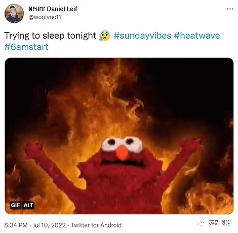Click the Chinese watermark text
Image resolution: width=238 pixels, height=233 pixels.
pyautogui.click(x=219, y=223)
